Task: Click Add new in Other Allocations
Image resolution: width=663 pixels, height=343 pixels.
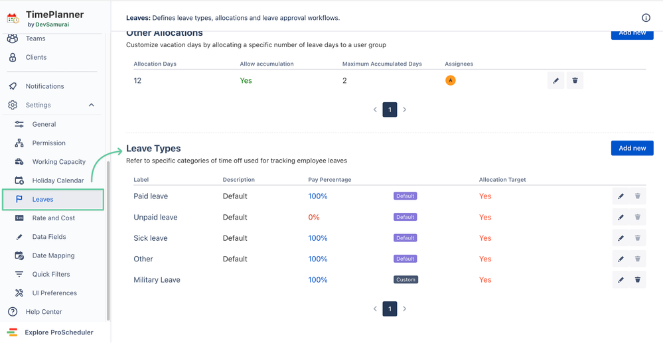Action: click(632, 34)
